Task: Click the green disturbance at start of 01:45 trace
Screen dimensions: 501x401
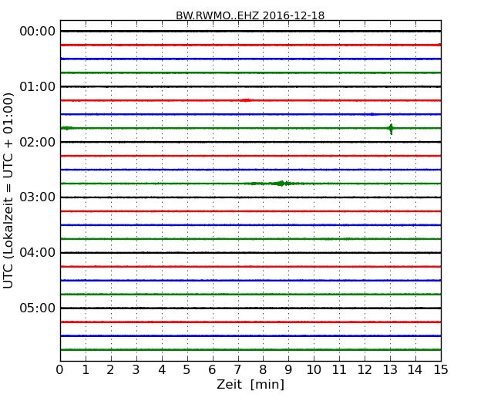Action: pyautogui.click(x=67, y=128)
